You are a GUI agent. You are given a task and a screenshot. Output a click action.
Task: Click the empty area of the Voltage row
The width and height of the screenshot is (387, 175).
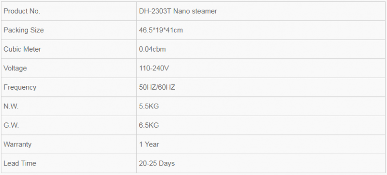point(276,68)
